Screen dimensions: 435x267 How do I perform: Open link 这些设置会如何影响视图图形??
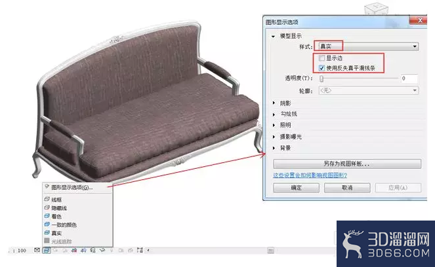point(310,175)
